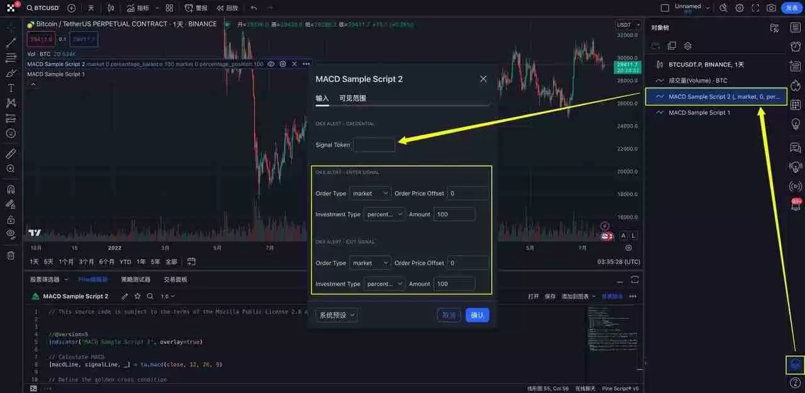Open the Order Type market dropdown
Screen dimensions: 805x393
[370, 193]
